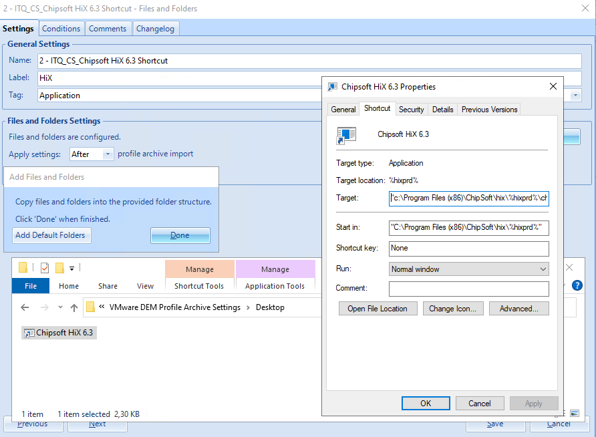Click the Properties checkmark icon in quick access toolbar

45,269
